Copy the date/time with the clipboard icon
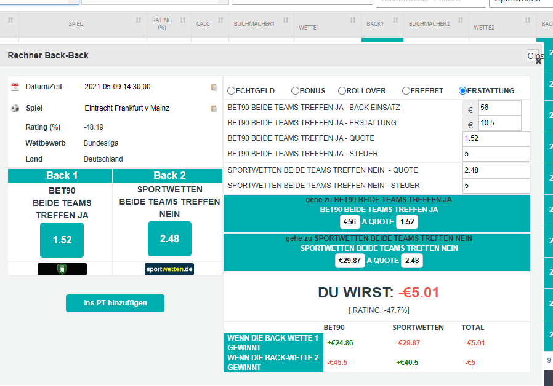This screenshot has width=553, height=386. pos(214,87)
